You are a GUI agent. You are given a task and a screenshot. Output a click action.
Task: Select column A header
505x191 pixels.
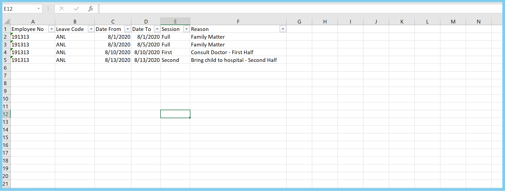pyautogui.click(x=33, y=22)
